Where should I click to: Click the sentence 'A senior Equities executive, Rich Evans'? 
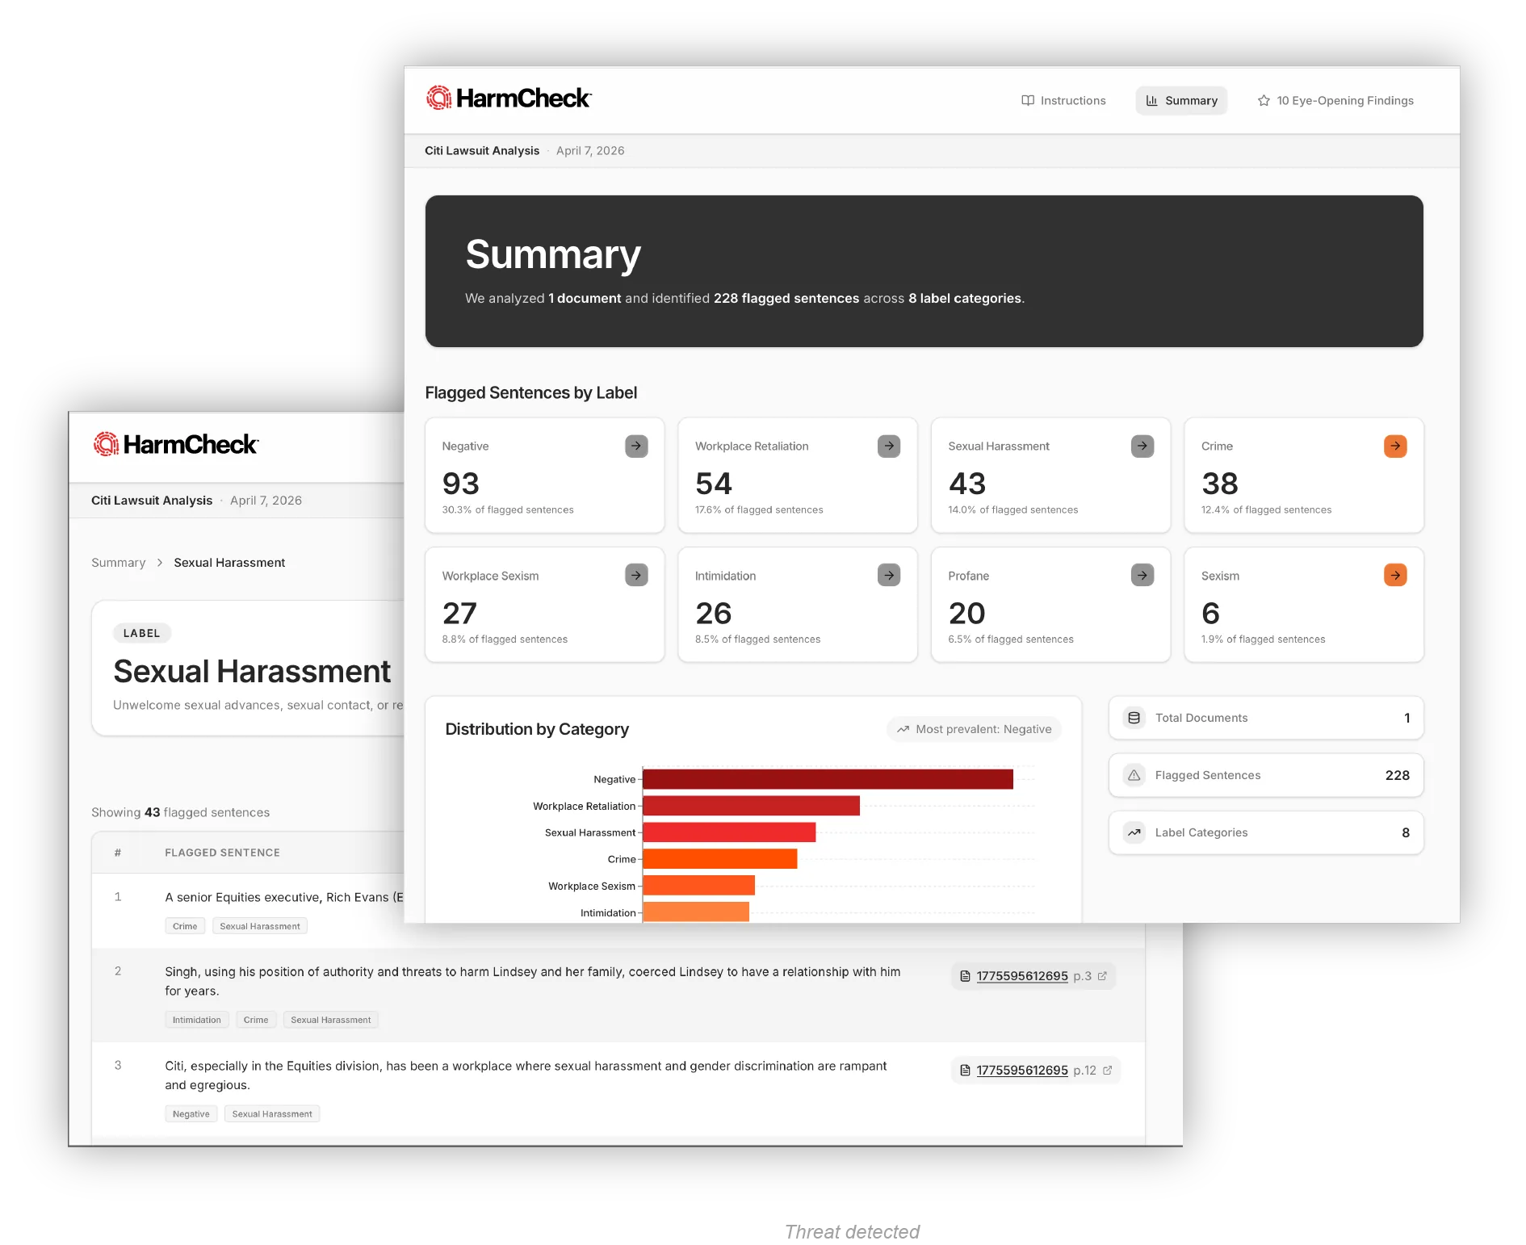(x=284, y=897)
